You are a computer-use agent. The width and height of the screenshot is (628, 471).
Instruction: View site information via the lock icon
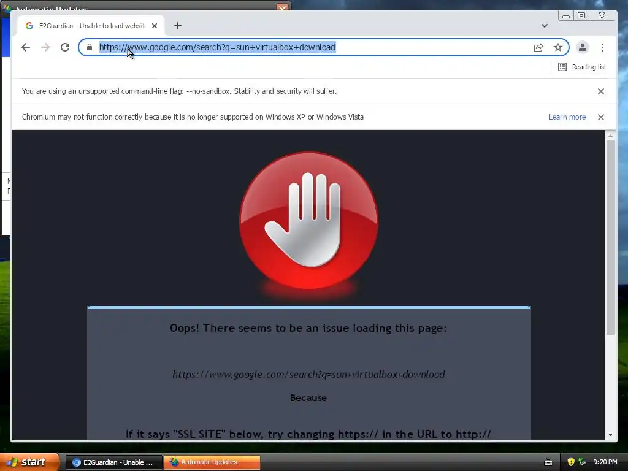point(90,47)
